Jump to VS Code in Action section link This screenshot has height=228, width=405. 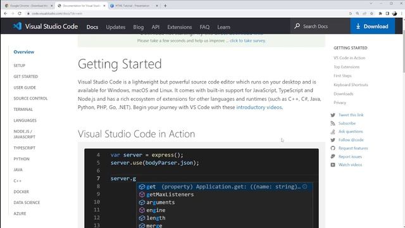click(349, 58)
